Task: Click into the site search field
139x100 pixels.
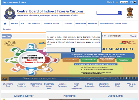Action: pyautogui.click(x=107, y=13)
